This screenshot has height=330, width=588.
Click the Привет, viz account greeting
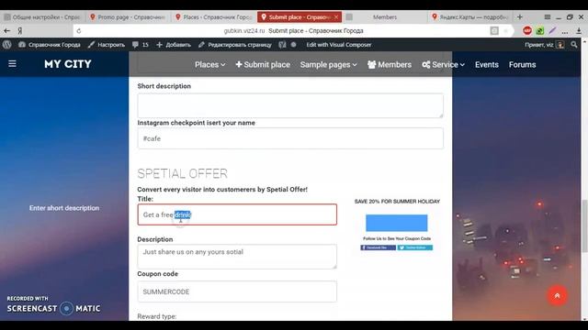pos(539,45)
